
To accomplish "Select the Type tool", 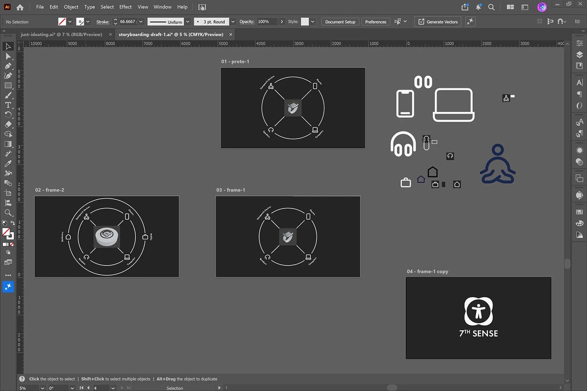I will coord(8,105).
